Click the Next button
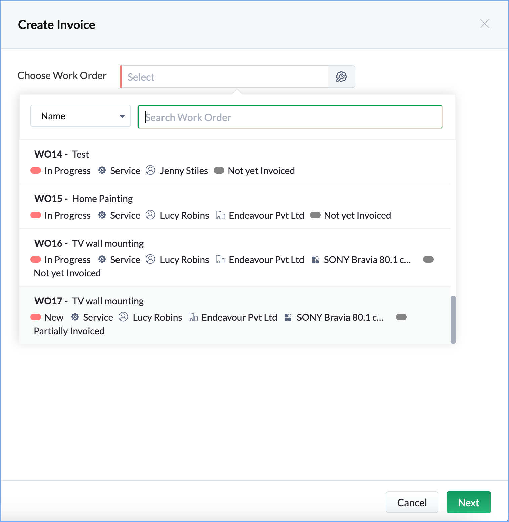This screenshot has height=522, width=509. [468, 502]
